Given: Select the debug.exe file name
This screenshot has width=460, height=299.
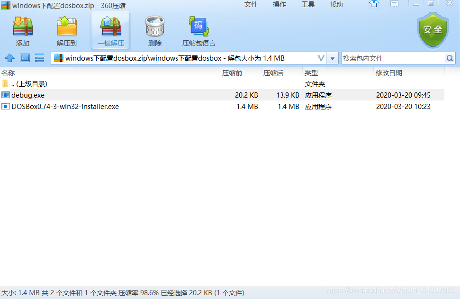Looking at the screenshot, I should coord(28,95).
